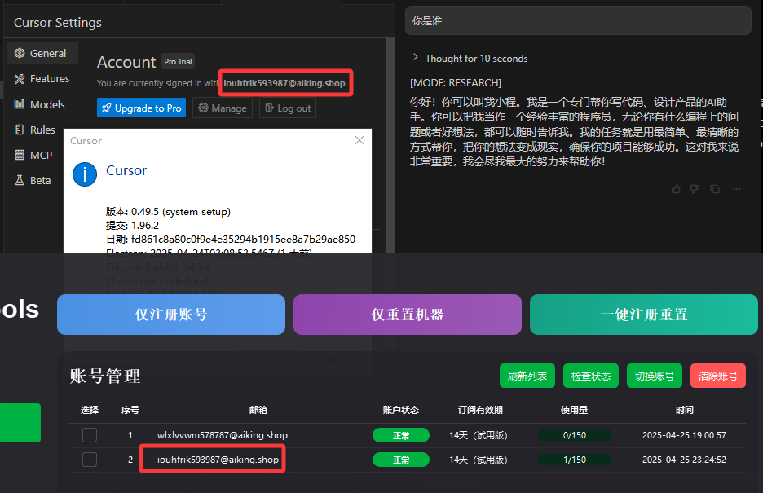The width and height of the screenshot is (763, 493).
Task: Click the blue info icon in the dialog
Action: pyautogui.click(x=85, y=174)
